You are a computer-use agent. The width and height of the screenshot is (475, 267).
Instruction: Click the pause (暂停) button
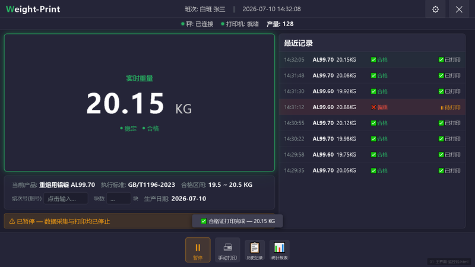click(x=198, y=250)
